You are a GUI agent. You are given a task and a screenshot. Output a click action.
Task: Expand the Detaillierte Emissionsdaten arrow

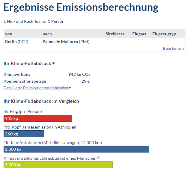(x=70, y=88)
